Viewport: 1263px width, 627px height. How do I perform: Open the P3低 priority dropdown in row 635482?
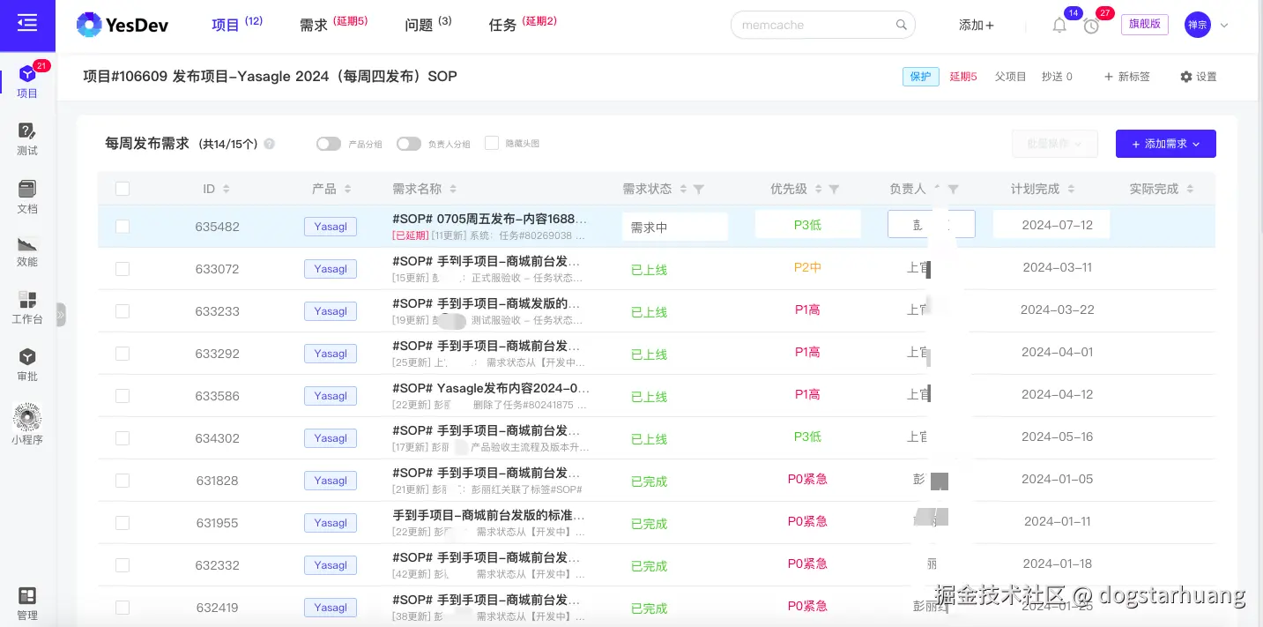(x=807, y=224)
